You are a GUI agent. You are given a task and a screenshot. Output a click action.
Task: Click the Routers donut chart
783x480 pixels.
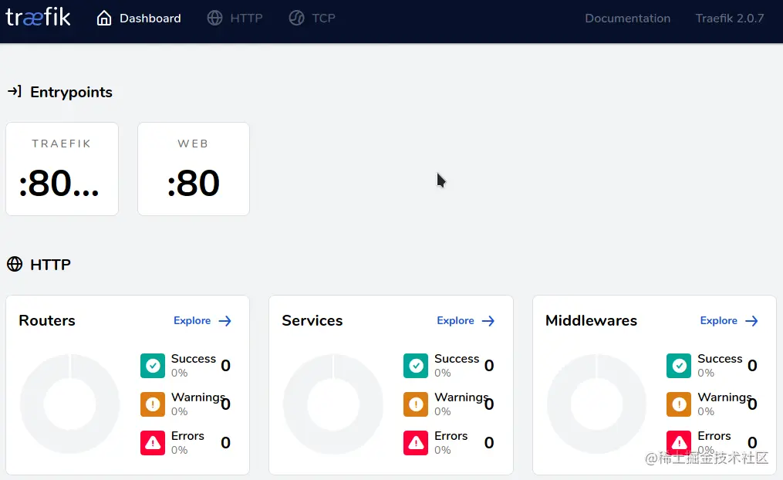point(70,404)
